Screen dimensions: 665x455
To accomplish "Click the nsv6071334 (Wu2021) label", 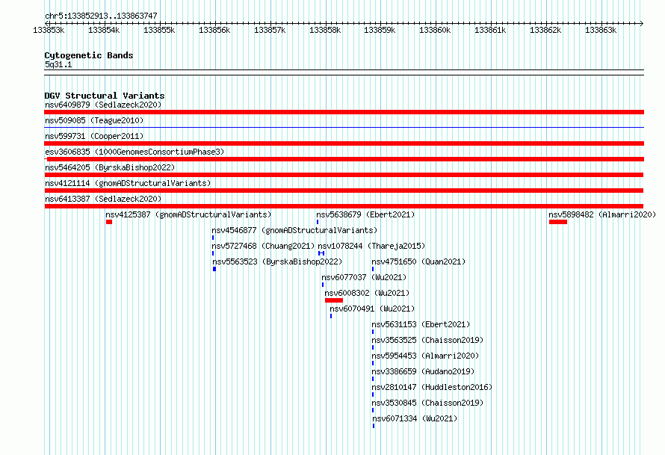I will [x=415, y=418].
